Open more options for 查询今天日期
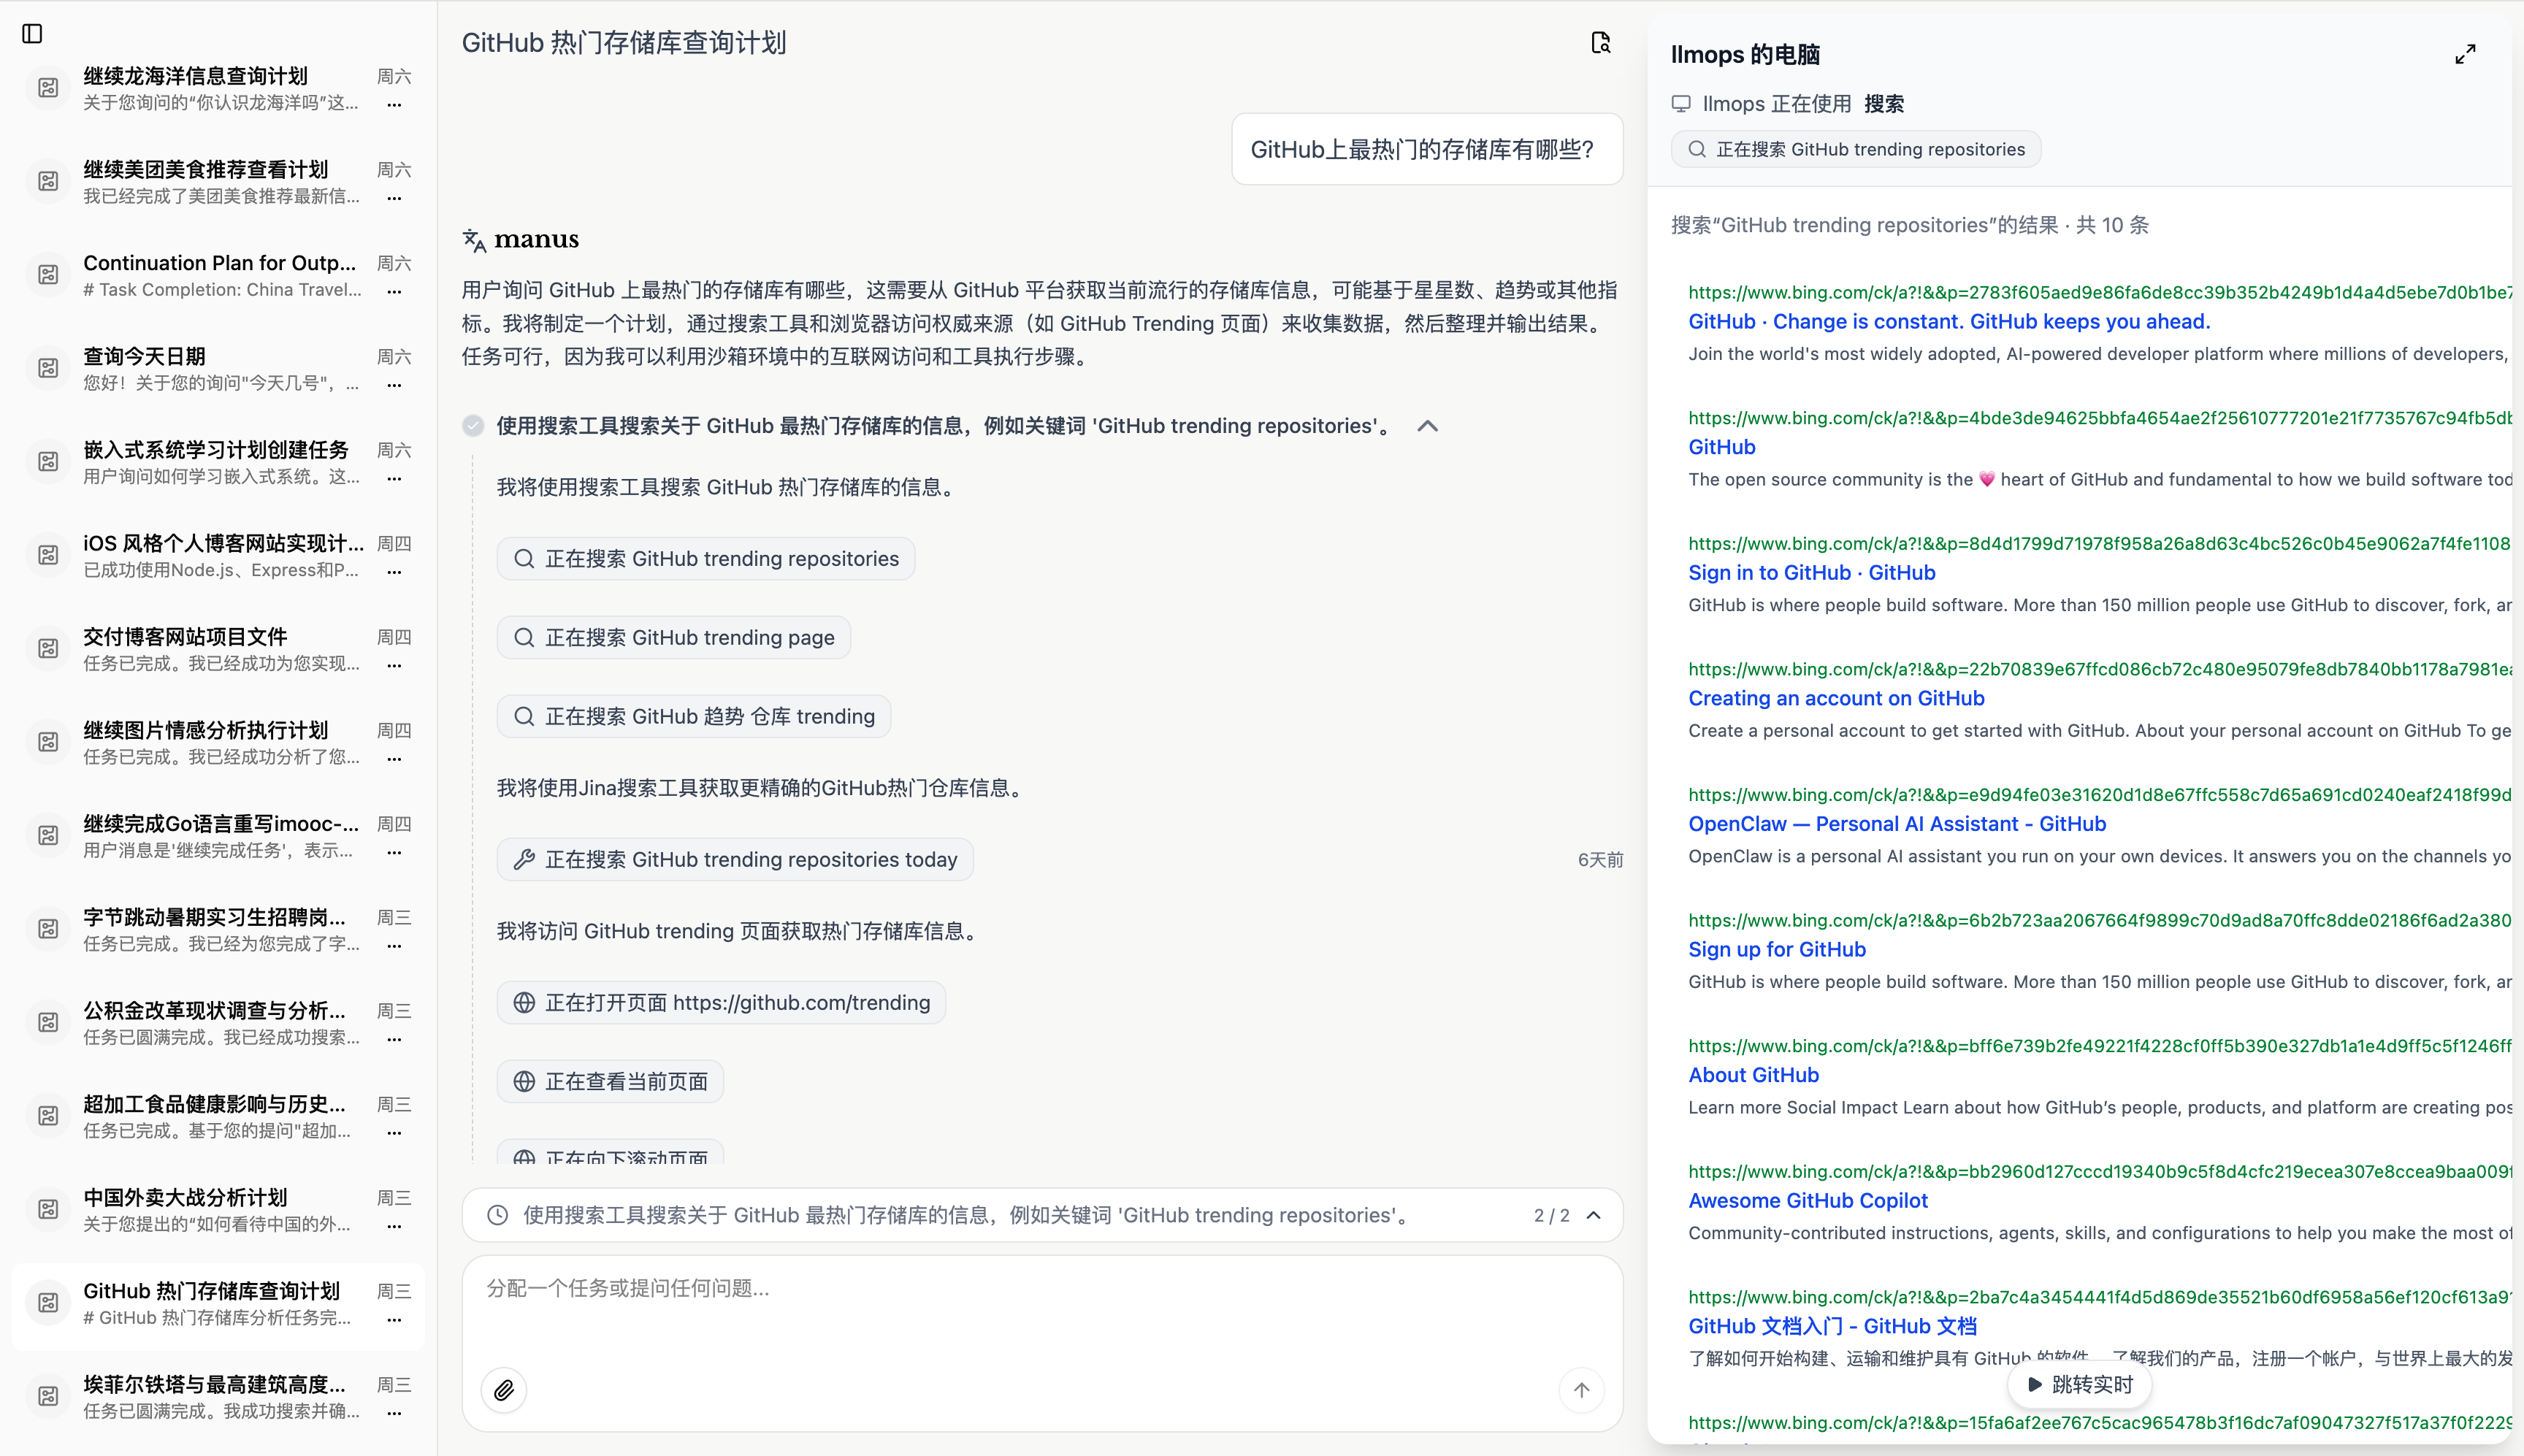The height and width of the screenshot is (1456, 2524). [x=394, y=385]
